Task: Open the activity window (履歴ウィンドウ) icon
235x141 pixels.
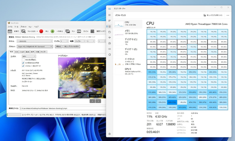Action: pos(93,31)
